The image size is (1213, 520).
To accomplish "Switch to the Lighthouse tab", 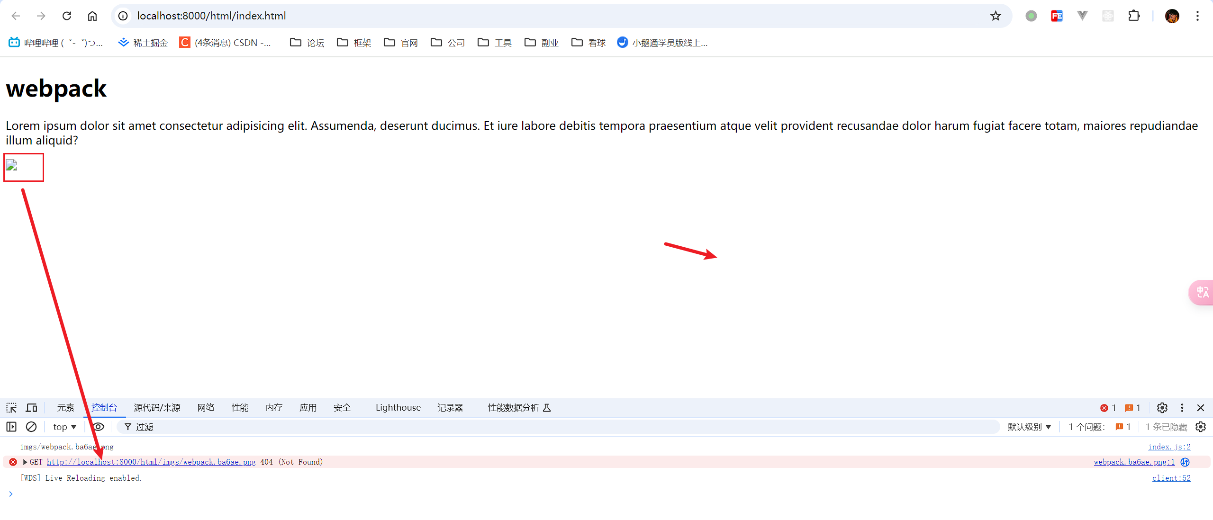I will click(398, 408).
